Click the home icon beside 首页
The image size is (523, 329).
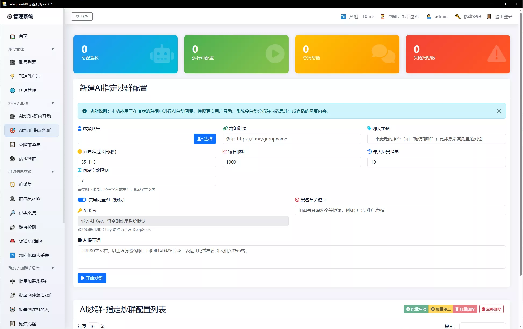(12, 36)
